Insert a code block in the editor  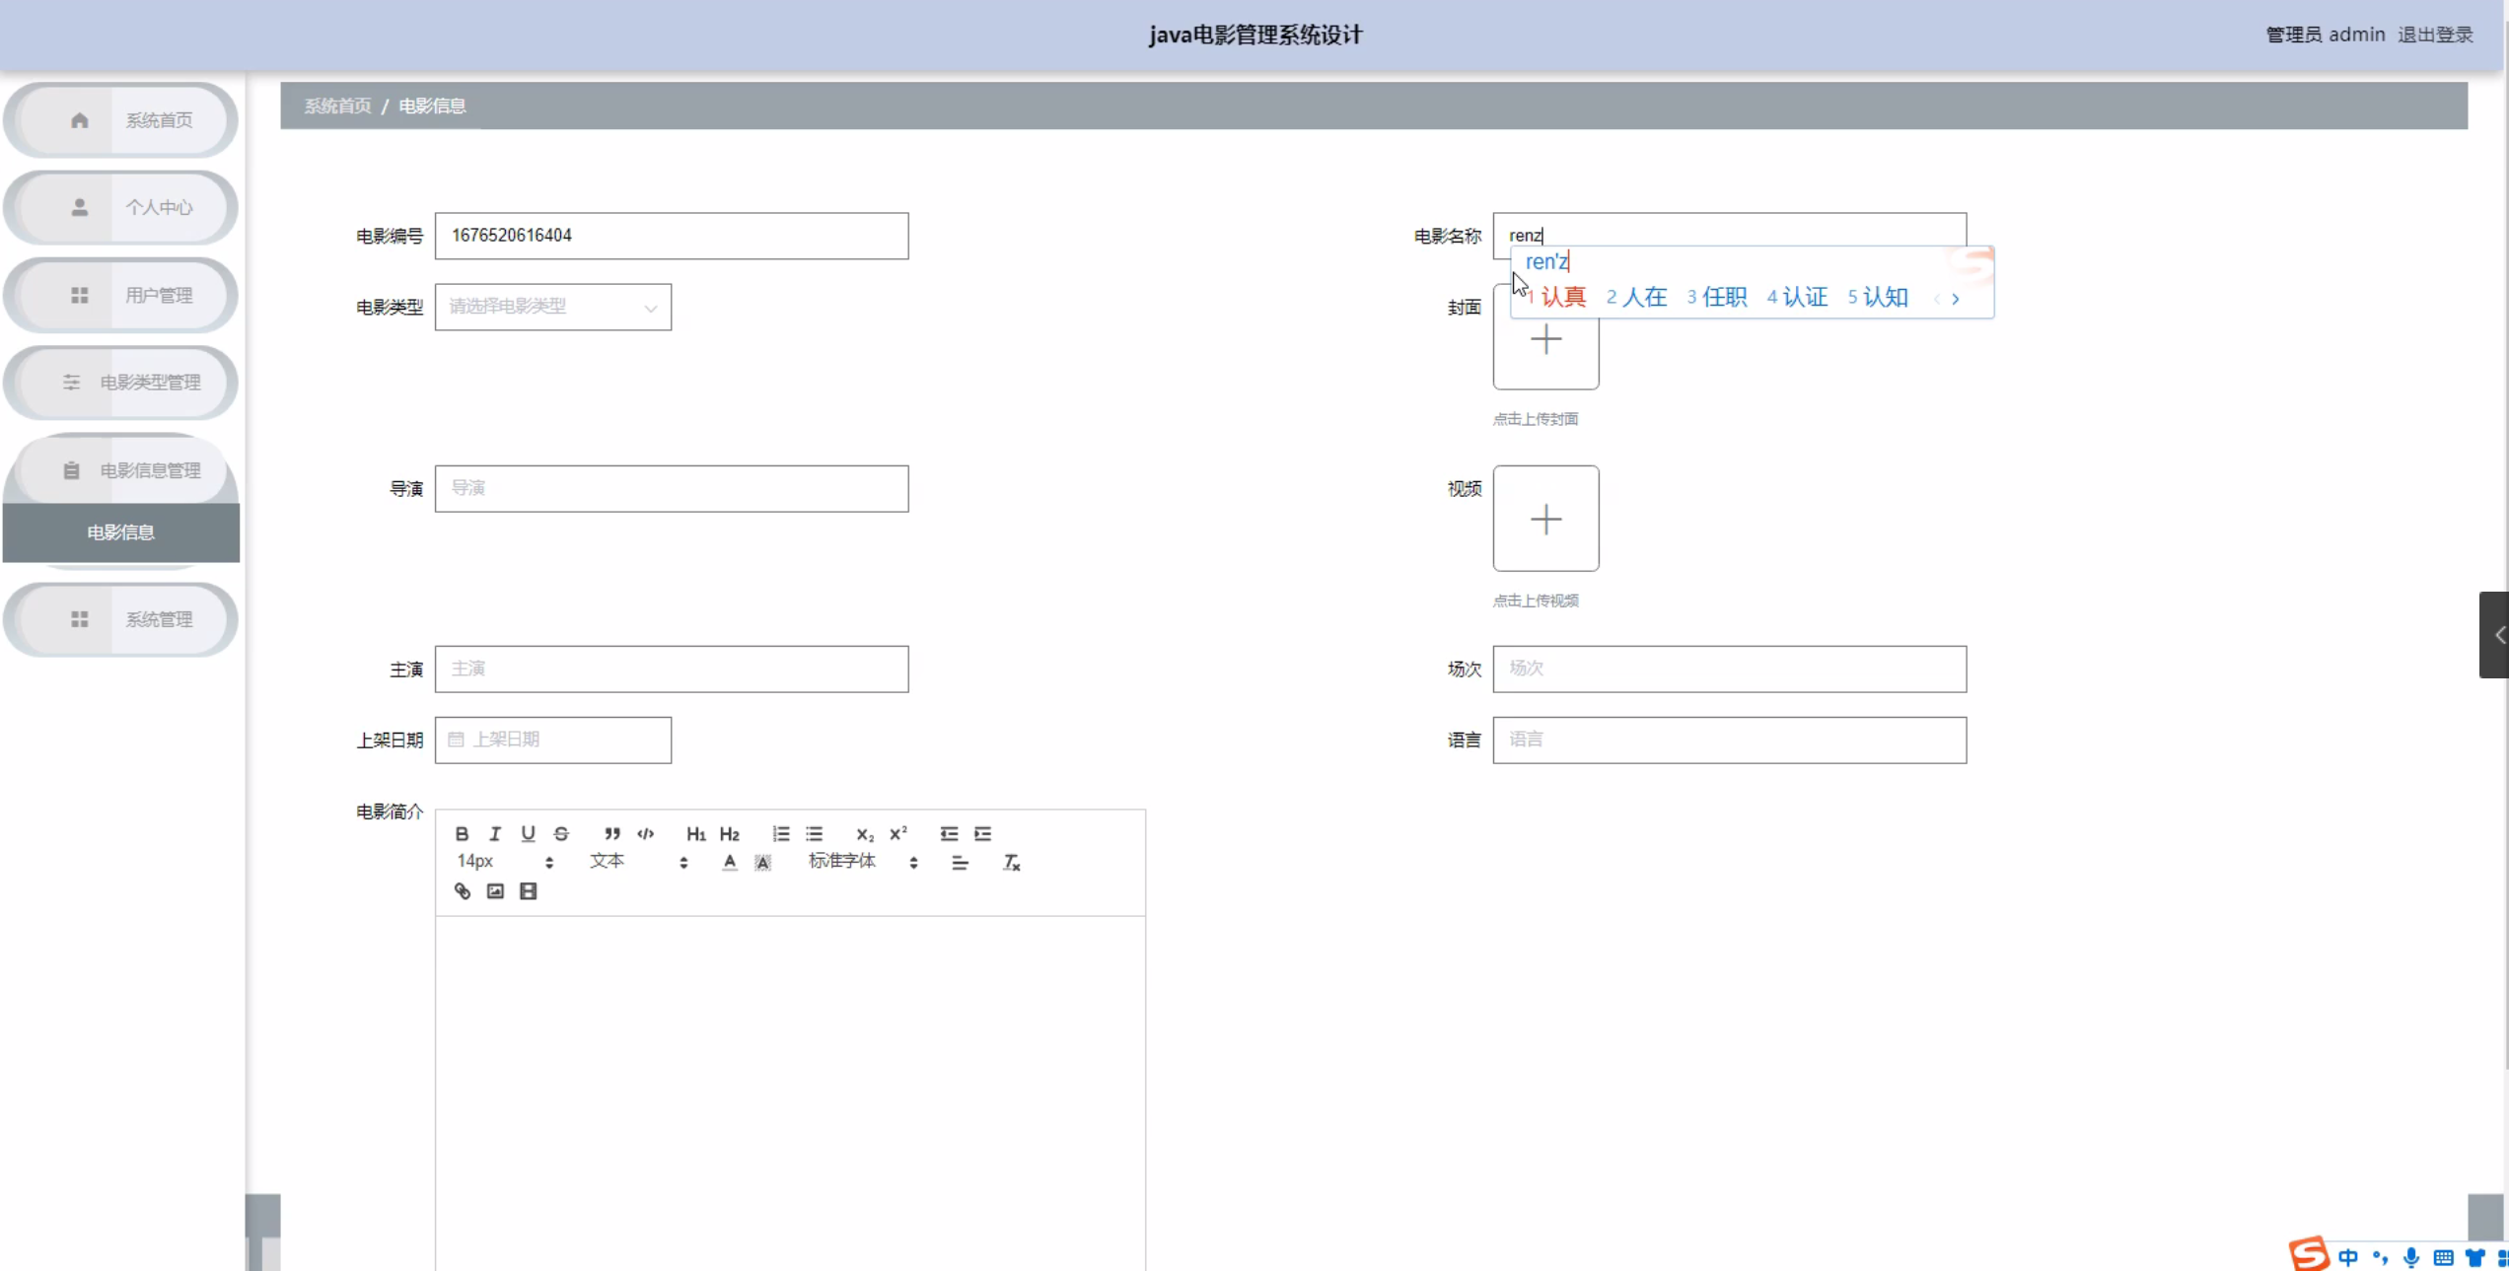646,834
